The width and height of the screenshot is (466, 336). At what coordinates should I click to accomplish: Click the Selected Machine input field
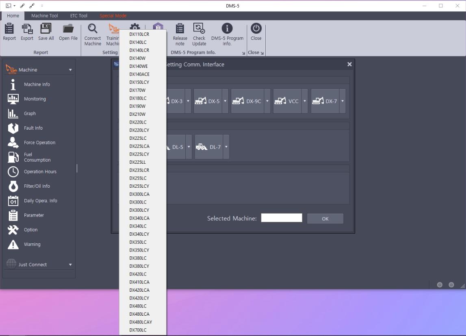point(282,218)
